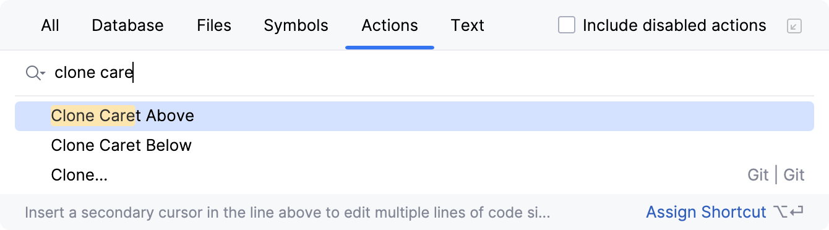Open the Files tab

(x=214, y=25)
